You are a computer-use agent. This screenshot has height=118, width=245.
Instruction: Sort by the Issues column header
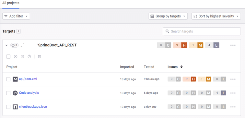[x=172, y=67]
